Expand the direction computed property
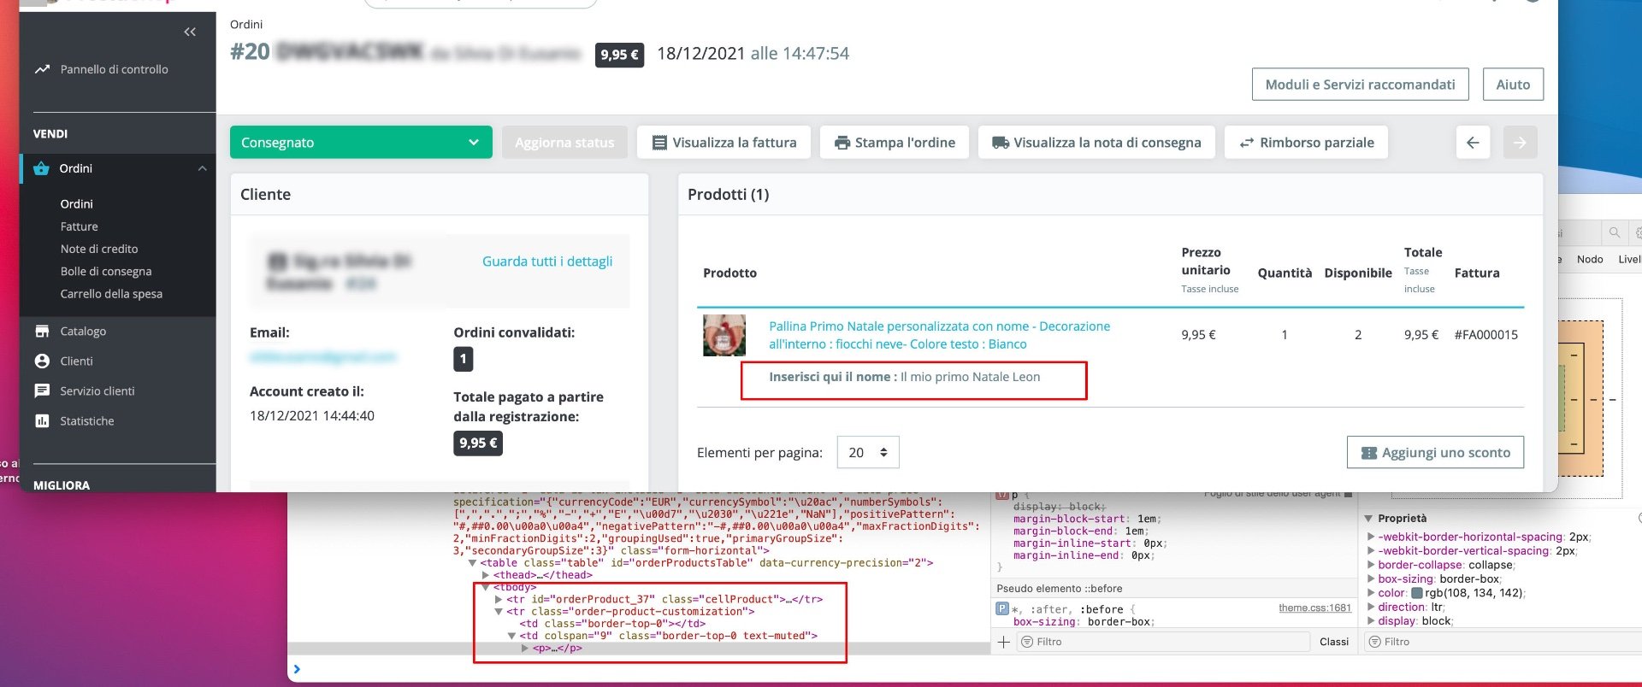Image resolution: width=1642 pixels, height=687 pixels. pos(1371,607)
